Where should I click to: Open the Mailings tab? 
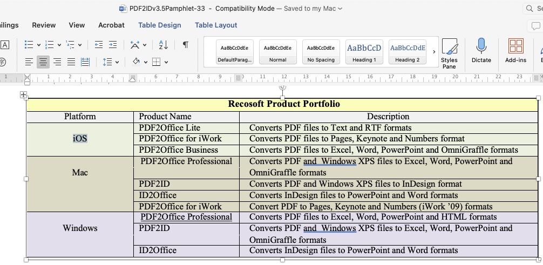tap(9, 25)
